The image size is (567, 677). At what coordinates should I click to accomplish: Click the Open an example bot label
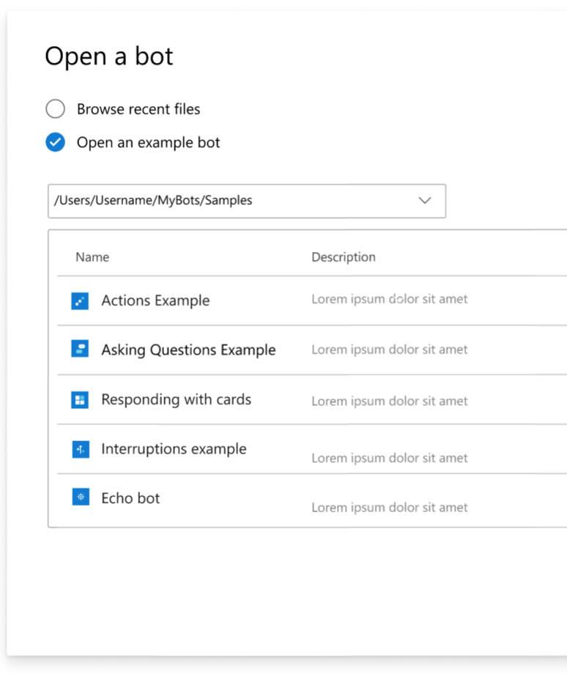click(149, 142)
